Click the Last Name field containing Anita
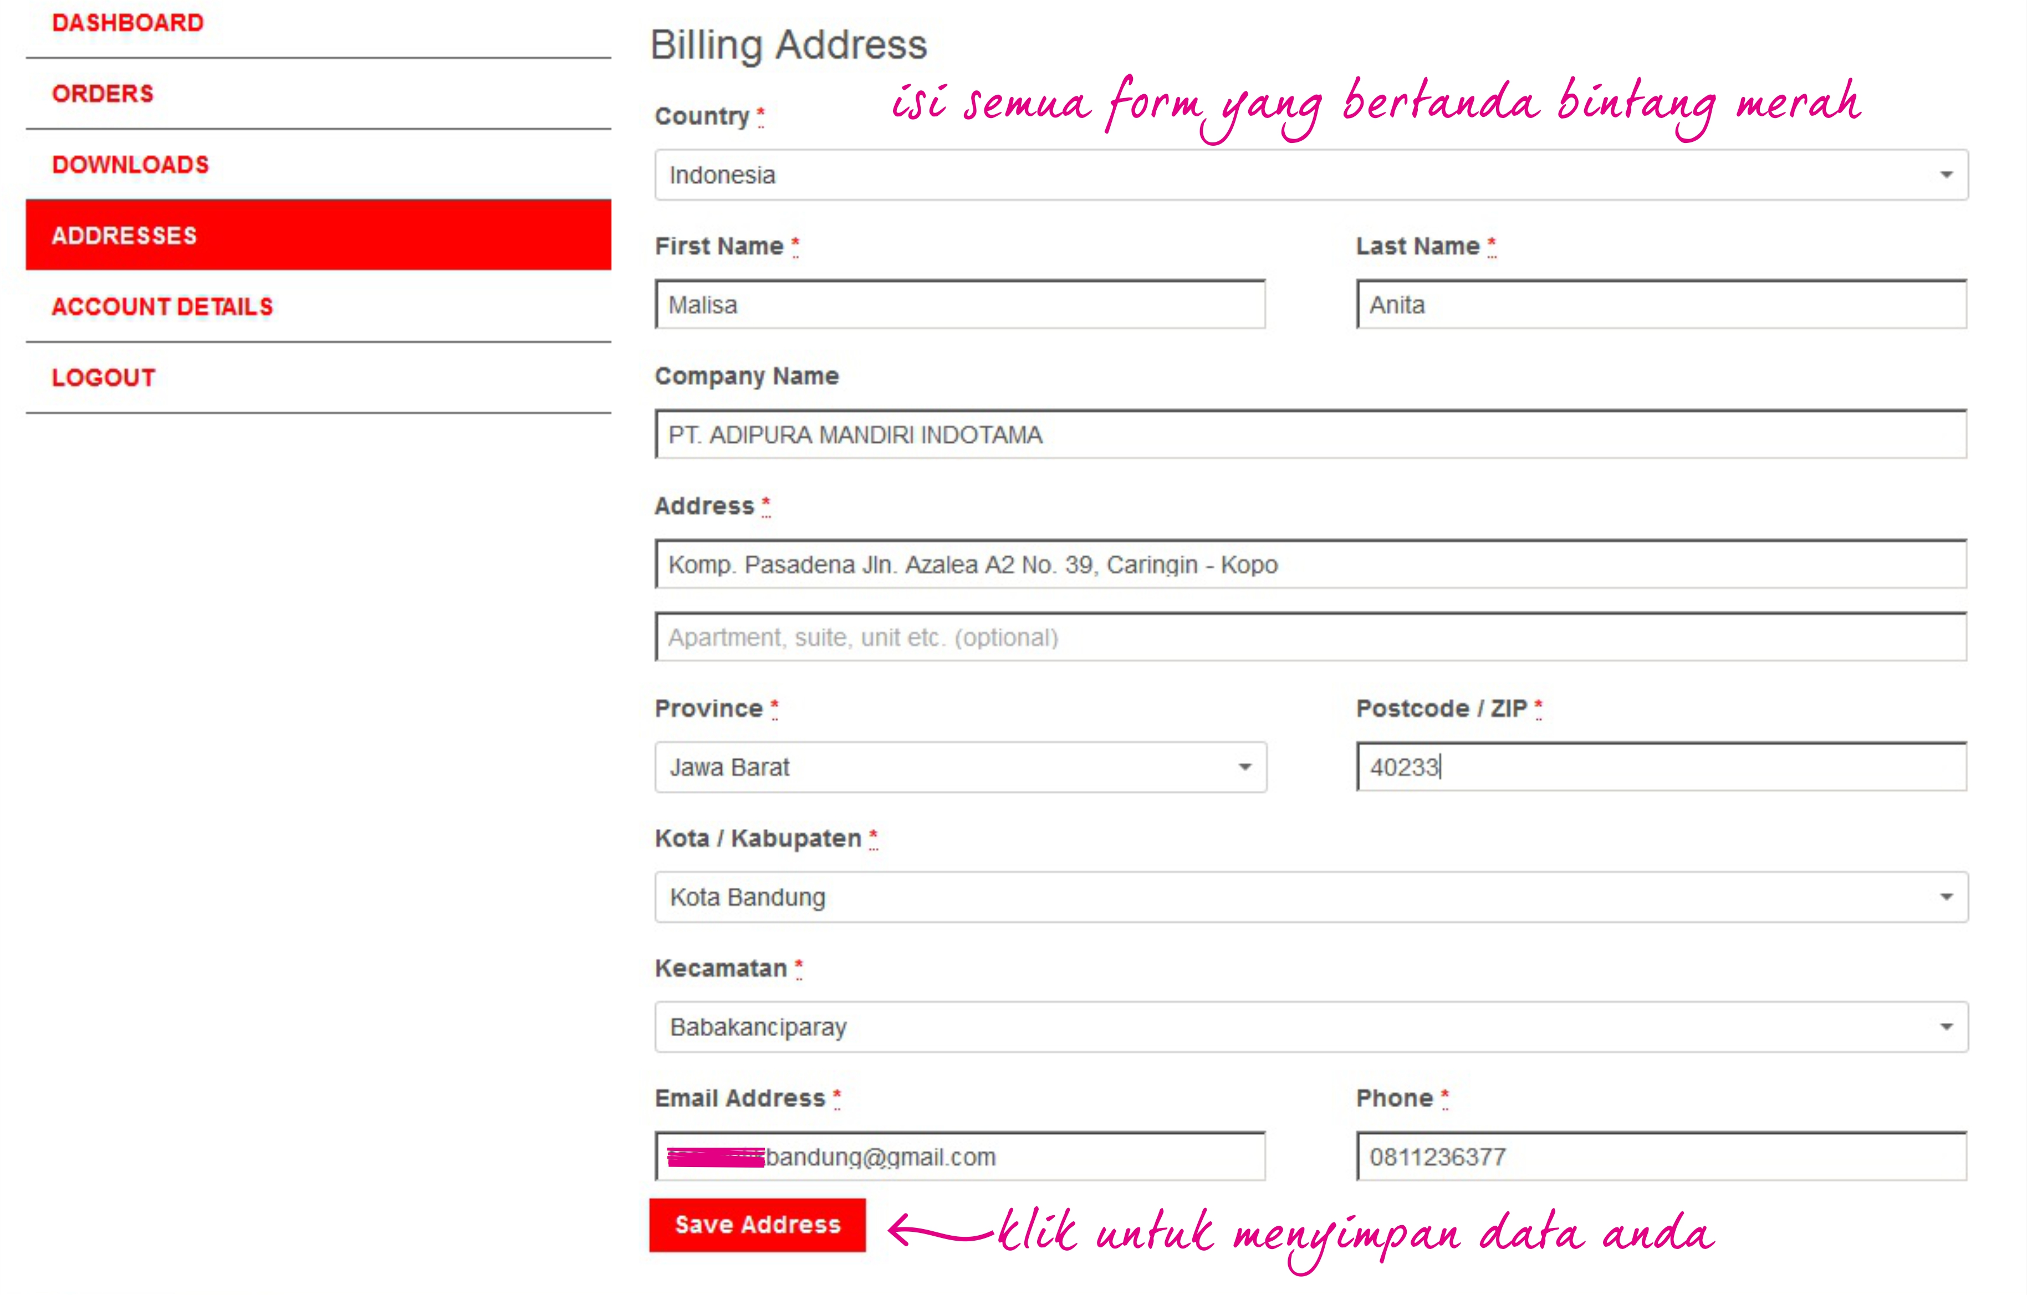This screenshot has height=1295, width=2027. tap(1661, 305)
